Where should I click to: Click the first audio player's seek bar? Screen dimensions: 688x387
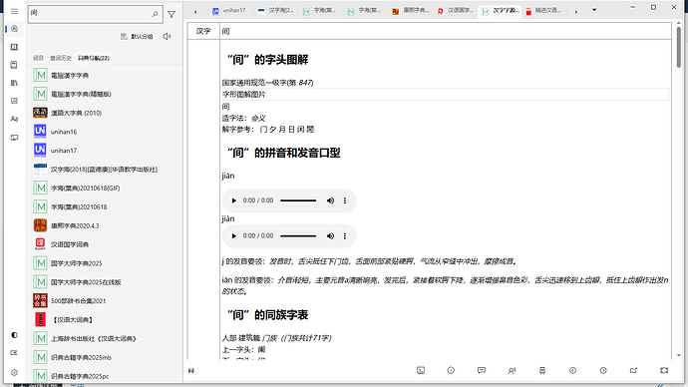tap(298, 200)
